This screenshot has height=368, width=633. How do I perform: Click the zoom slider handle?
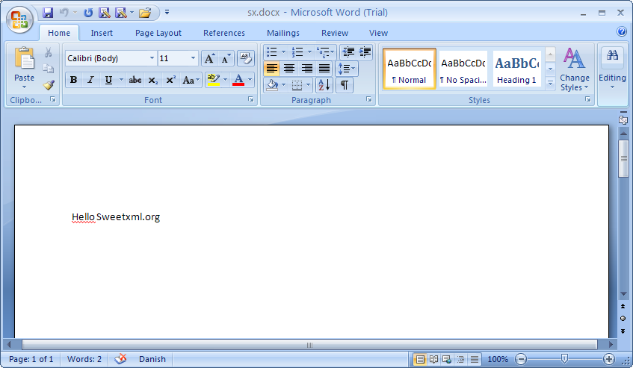tap(564, 359)
